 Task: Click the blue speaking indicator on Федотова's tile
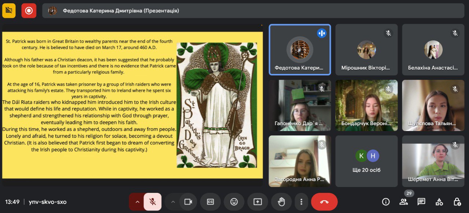[x=322, y=33]
